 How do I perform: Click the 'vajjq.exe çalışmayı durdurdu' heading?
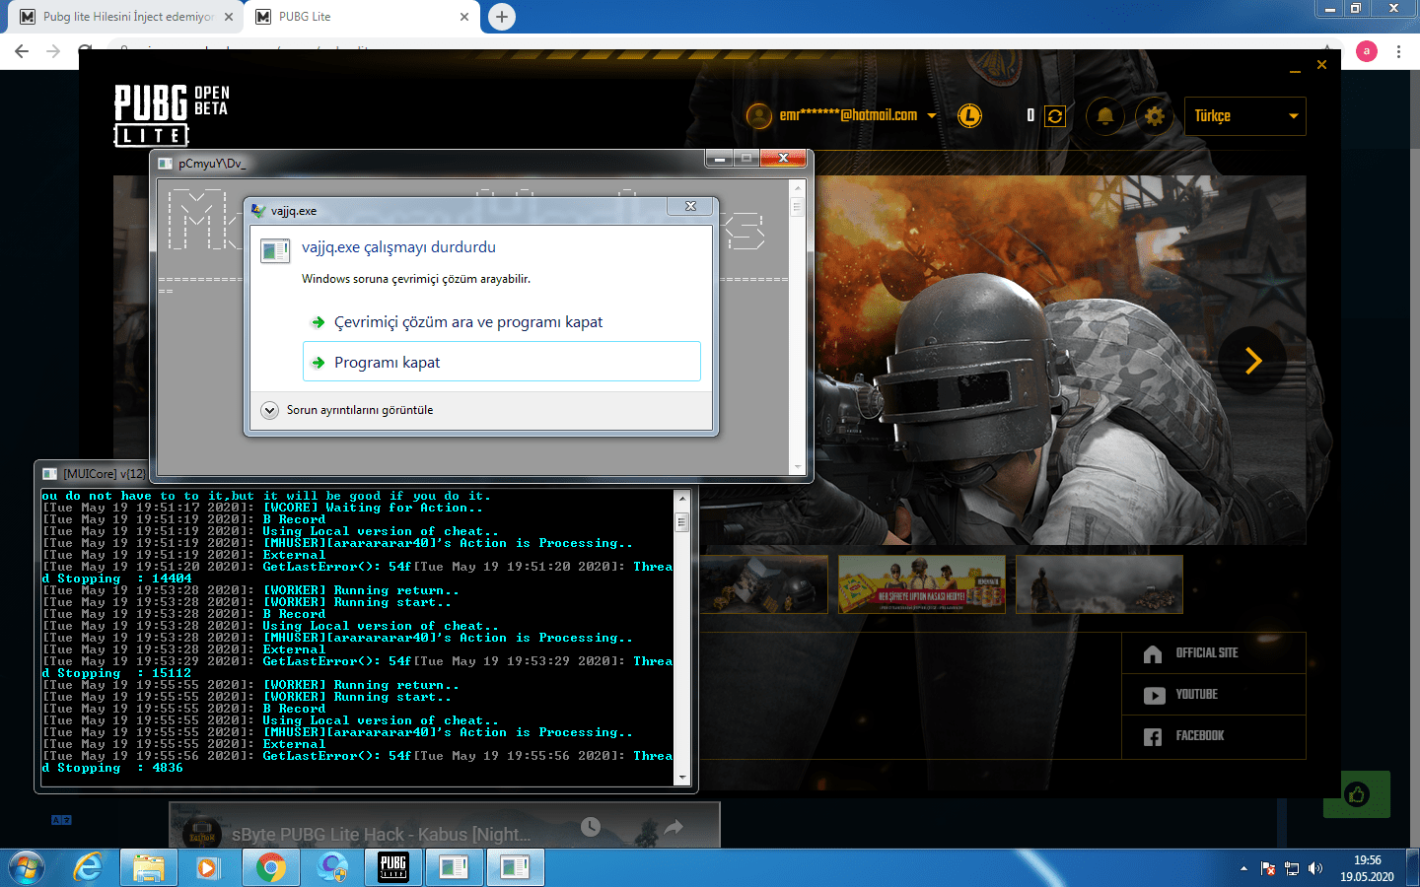pos(398,247)
